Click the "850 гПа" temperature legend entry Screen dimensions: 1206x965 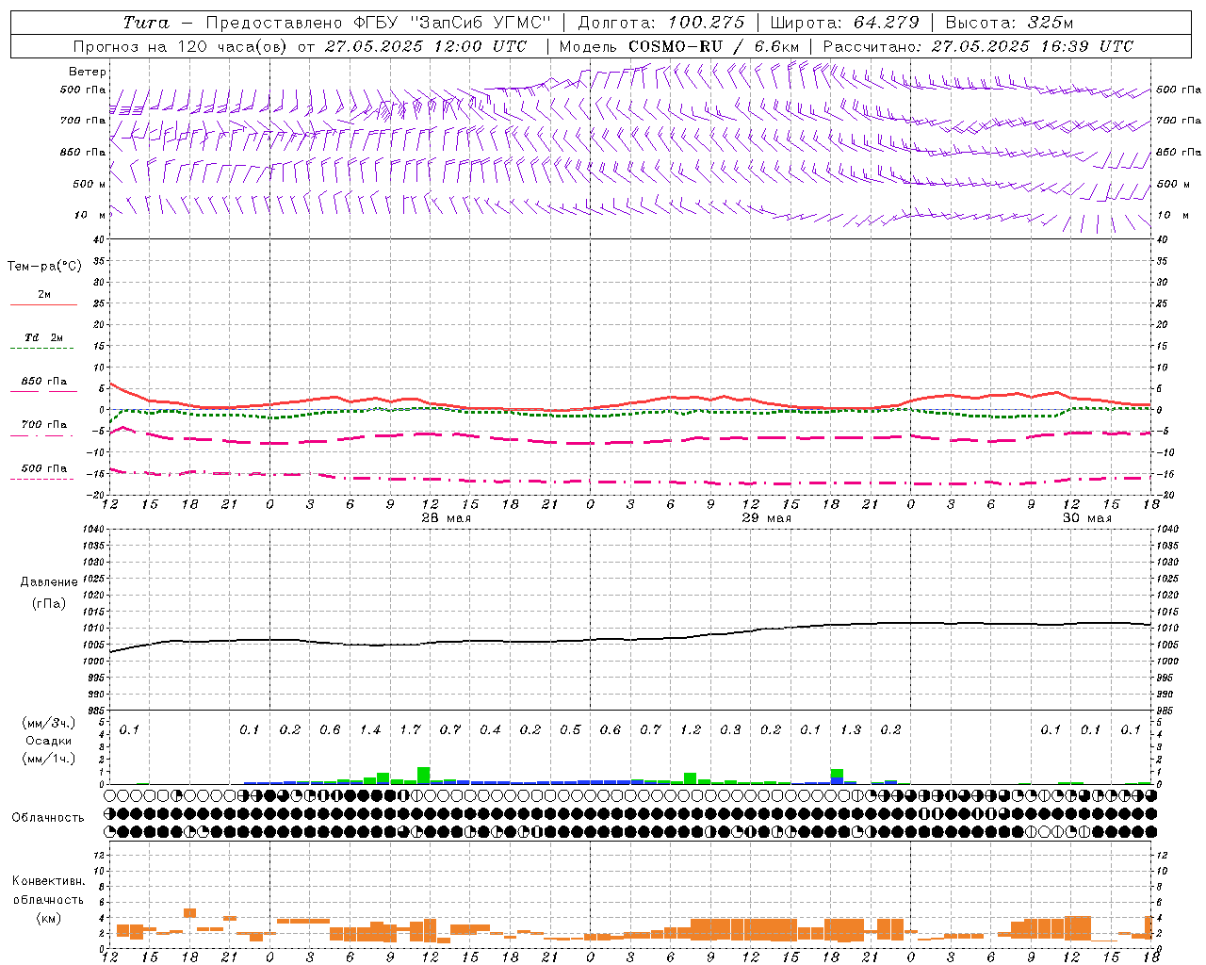[43, 382]
